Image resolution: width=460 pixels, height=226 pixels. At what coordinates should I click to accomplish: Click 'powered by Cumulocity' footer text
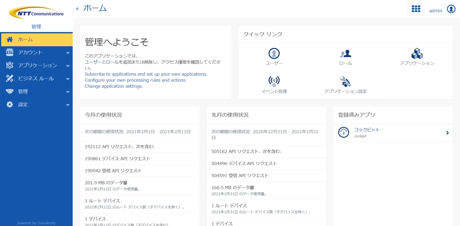36,223
